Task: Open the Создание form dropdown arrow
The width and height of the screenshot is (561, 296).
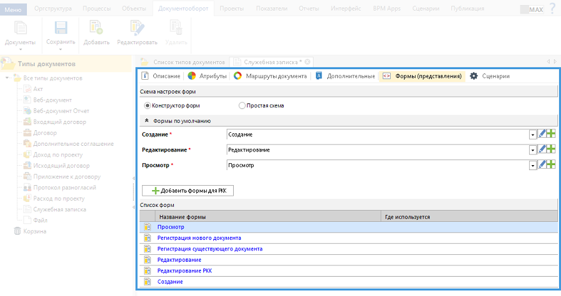Action: [533, 135]
